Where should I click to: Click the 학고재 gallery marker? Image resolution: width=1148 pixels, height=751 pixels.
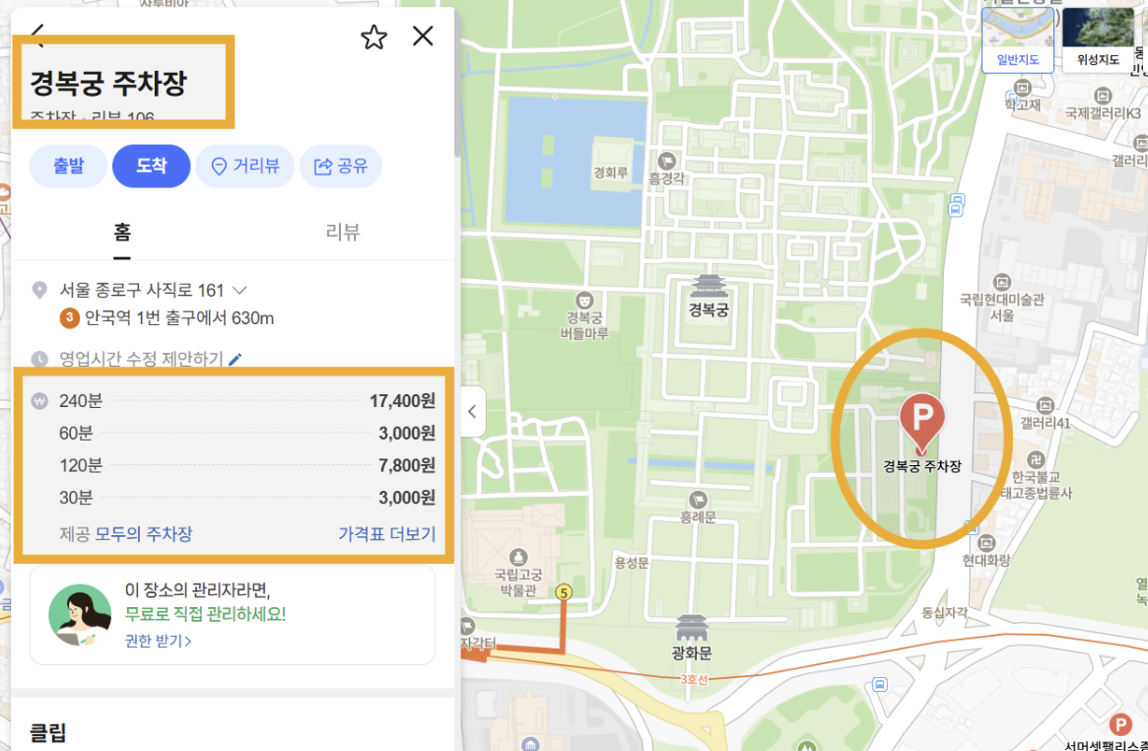[x=1023, y=89]
